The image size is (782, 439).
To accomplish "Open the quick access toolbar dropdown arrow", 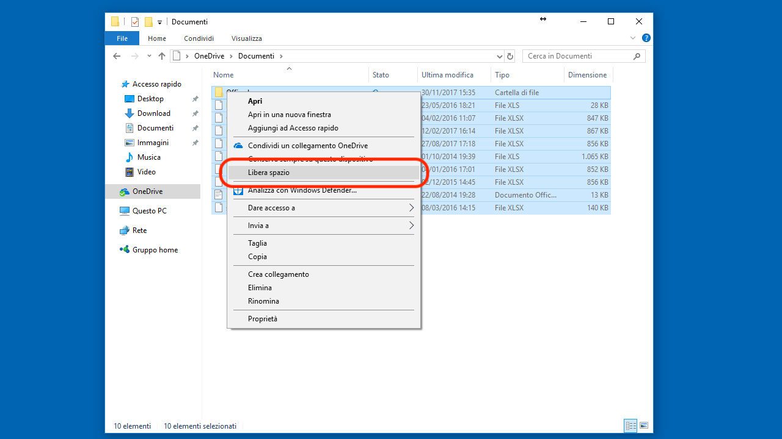I will point(159,22).
